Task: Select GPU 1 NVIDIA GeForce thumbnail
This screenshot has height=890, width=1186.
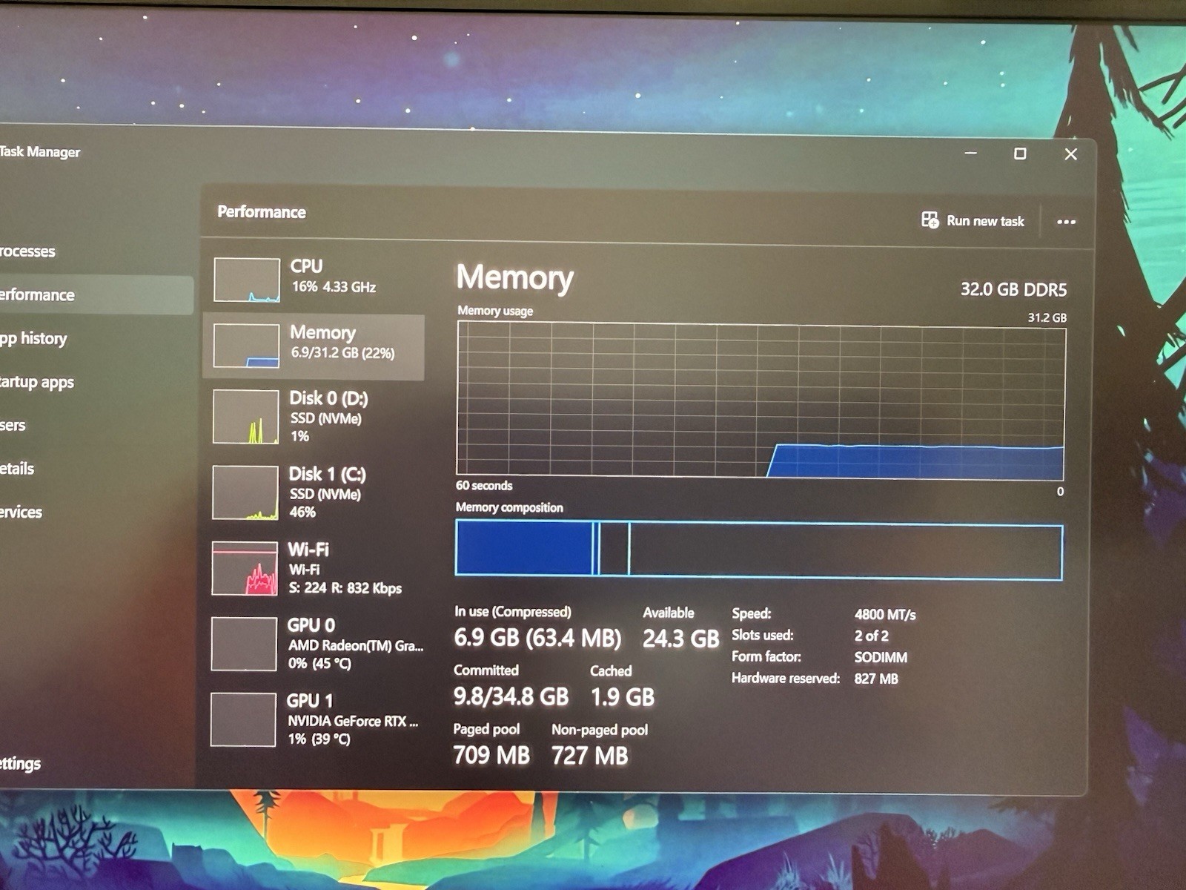Action: (243, 719)
